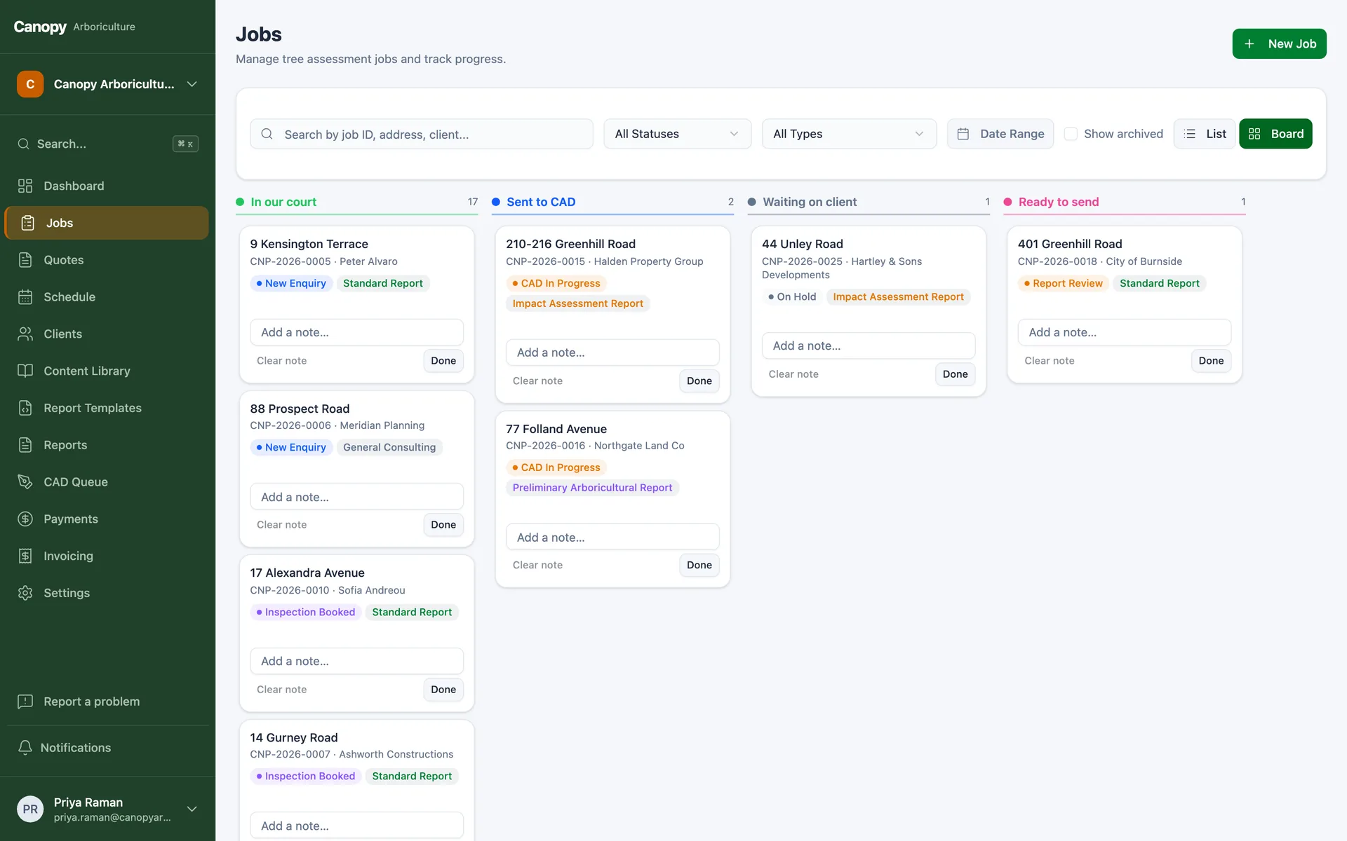Click the Payments dollar icon

(25, 519)
